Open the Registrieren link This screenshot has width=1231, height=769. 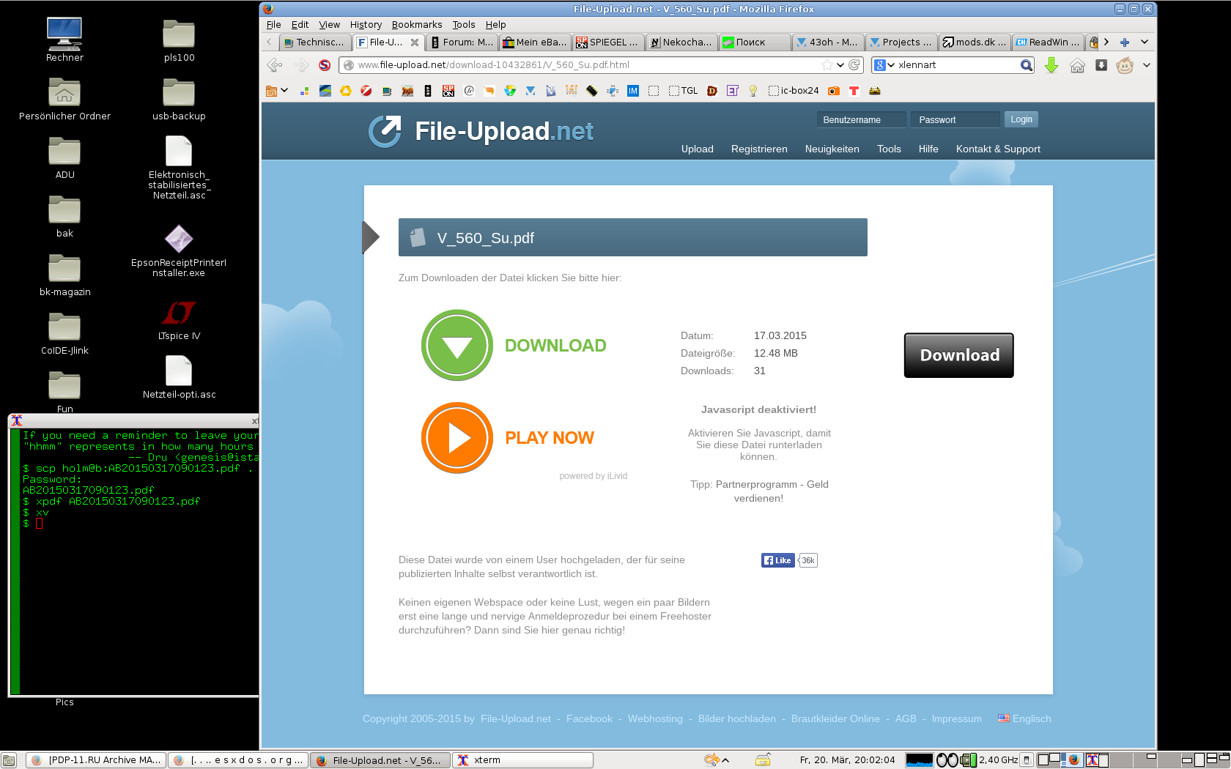click(x=759, y=149)
